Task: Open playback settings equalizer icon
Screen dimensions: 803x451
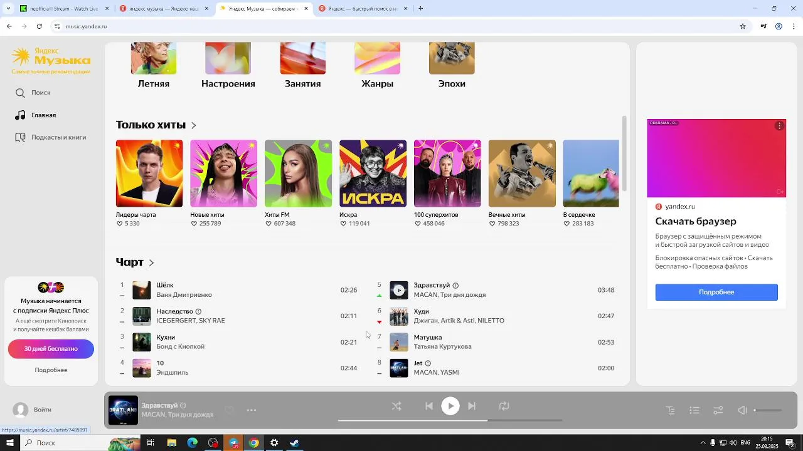Action: pos(718,410)
